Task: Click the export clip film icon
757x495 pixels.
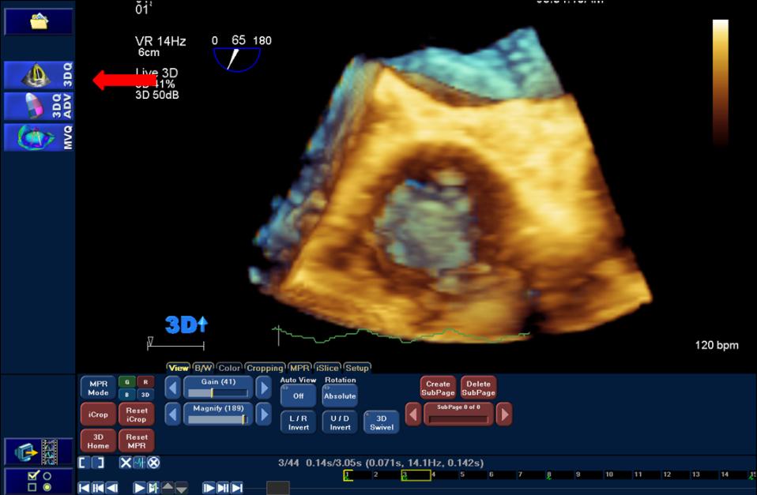Action: [x=39, y=452]
